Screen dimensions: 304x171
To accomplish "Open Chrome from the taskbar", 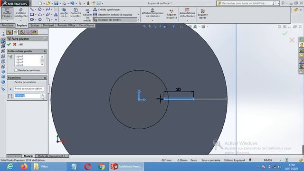I will point(102,167).
